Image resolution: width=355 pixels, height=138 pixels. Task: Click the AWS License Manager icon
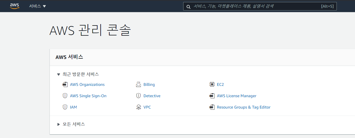212,96
